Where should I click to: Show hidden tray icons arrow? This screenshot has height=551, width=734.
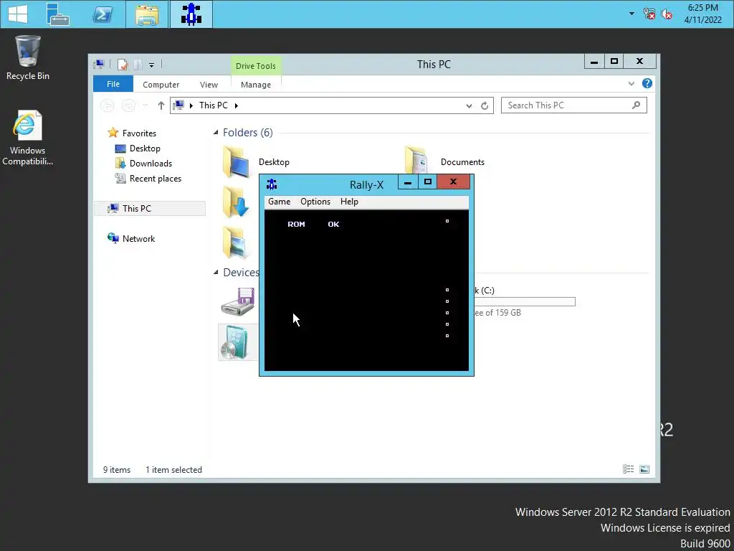click(631, 14)
